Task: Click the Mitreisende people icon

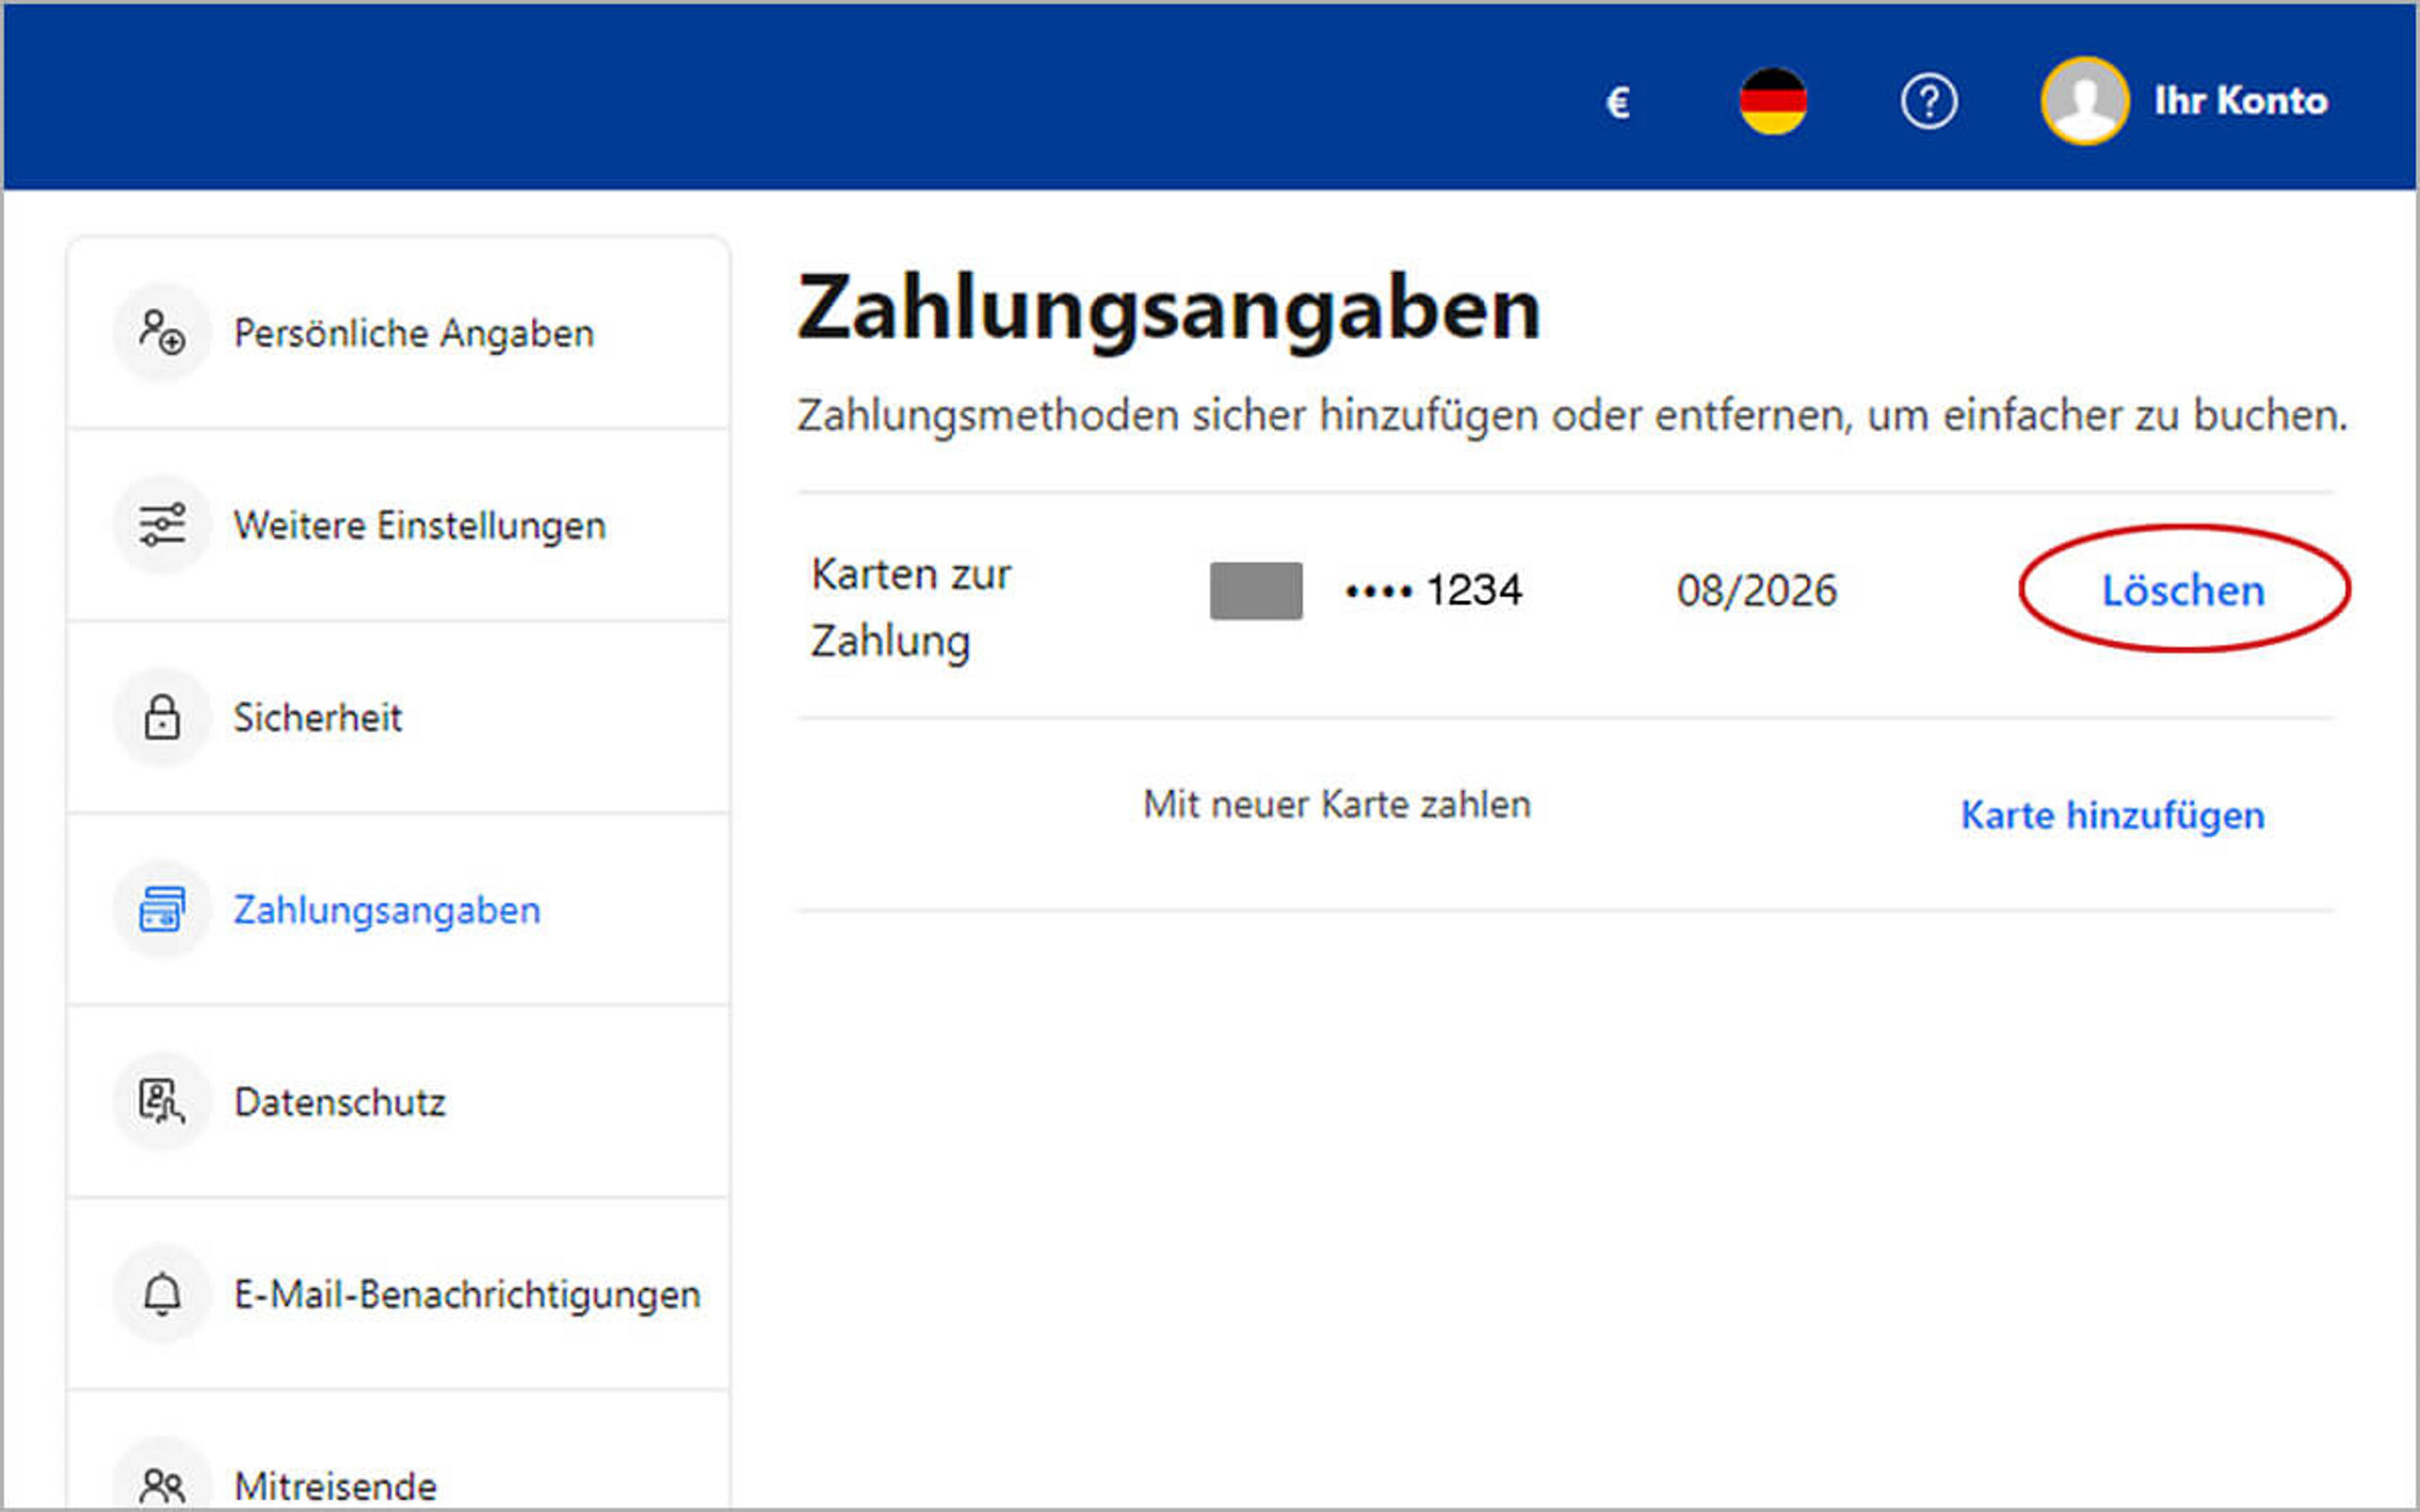Action: (162, 1485)
